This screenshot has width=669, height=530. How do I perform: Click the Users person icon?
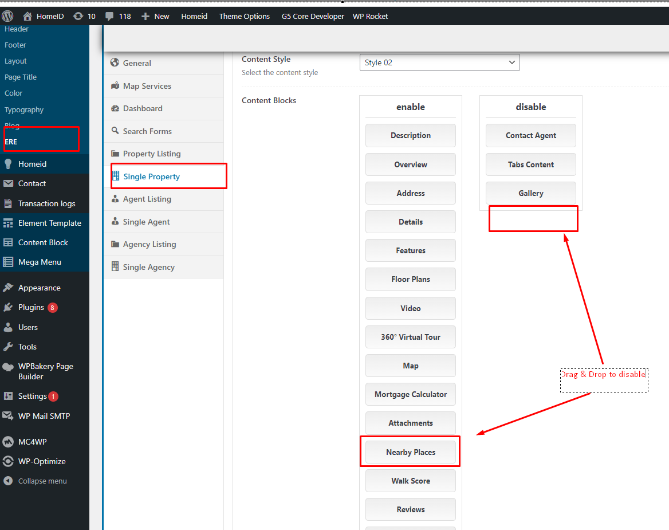pyautogui.click(x=8, y=327)
